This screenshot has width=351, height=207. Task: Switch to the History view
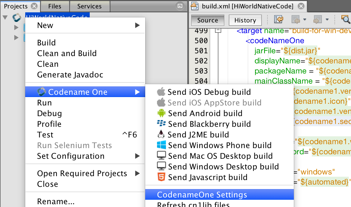click(245, 20)
